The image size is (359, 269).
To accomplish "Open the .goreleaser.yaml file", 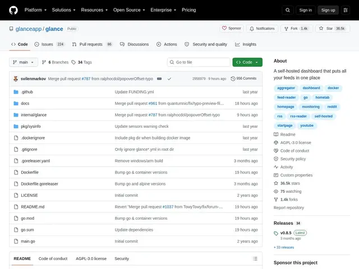I will (35, 161).
